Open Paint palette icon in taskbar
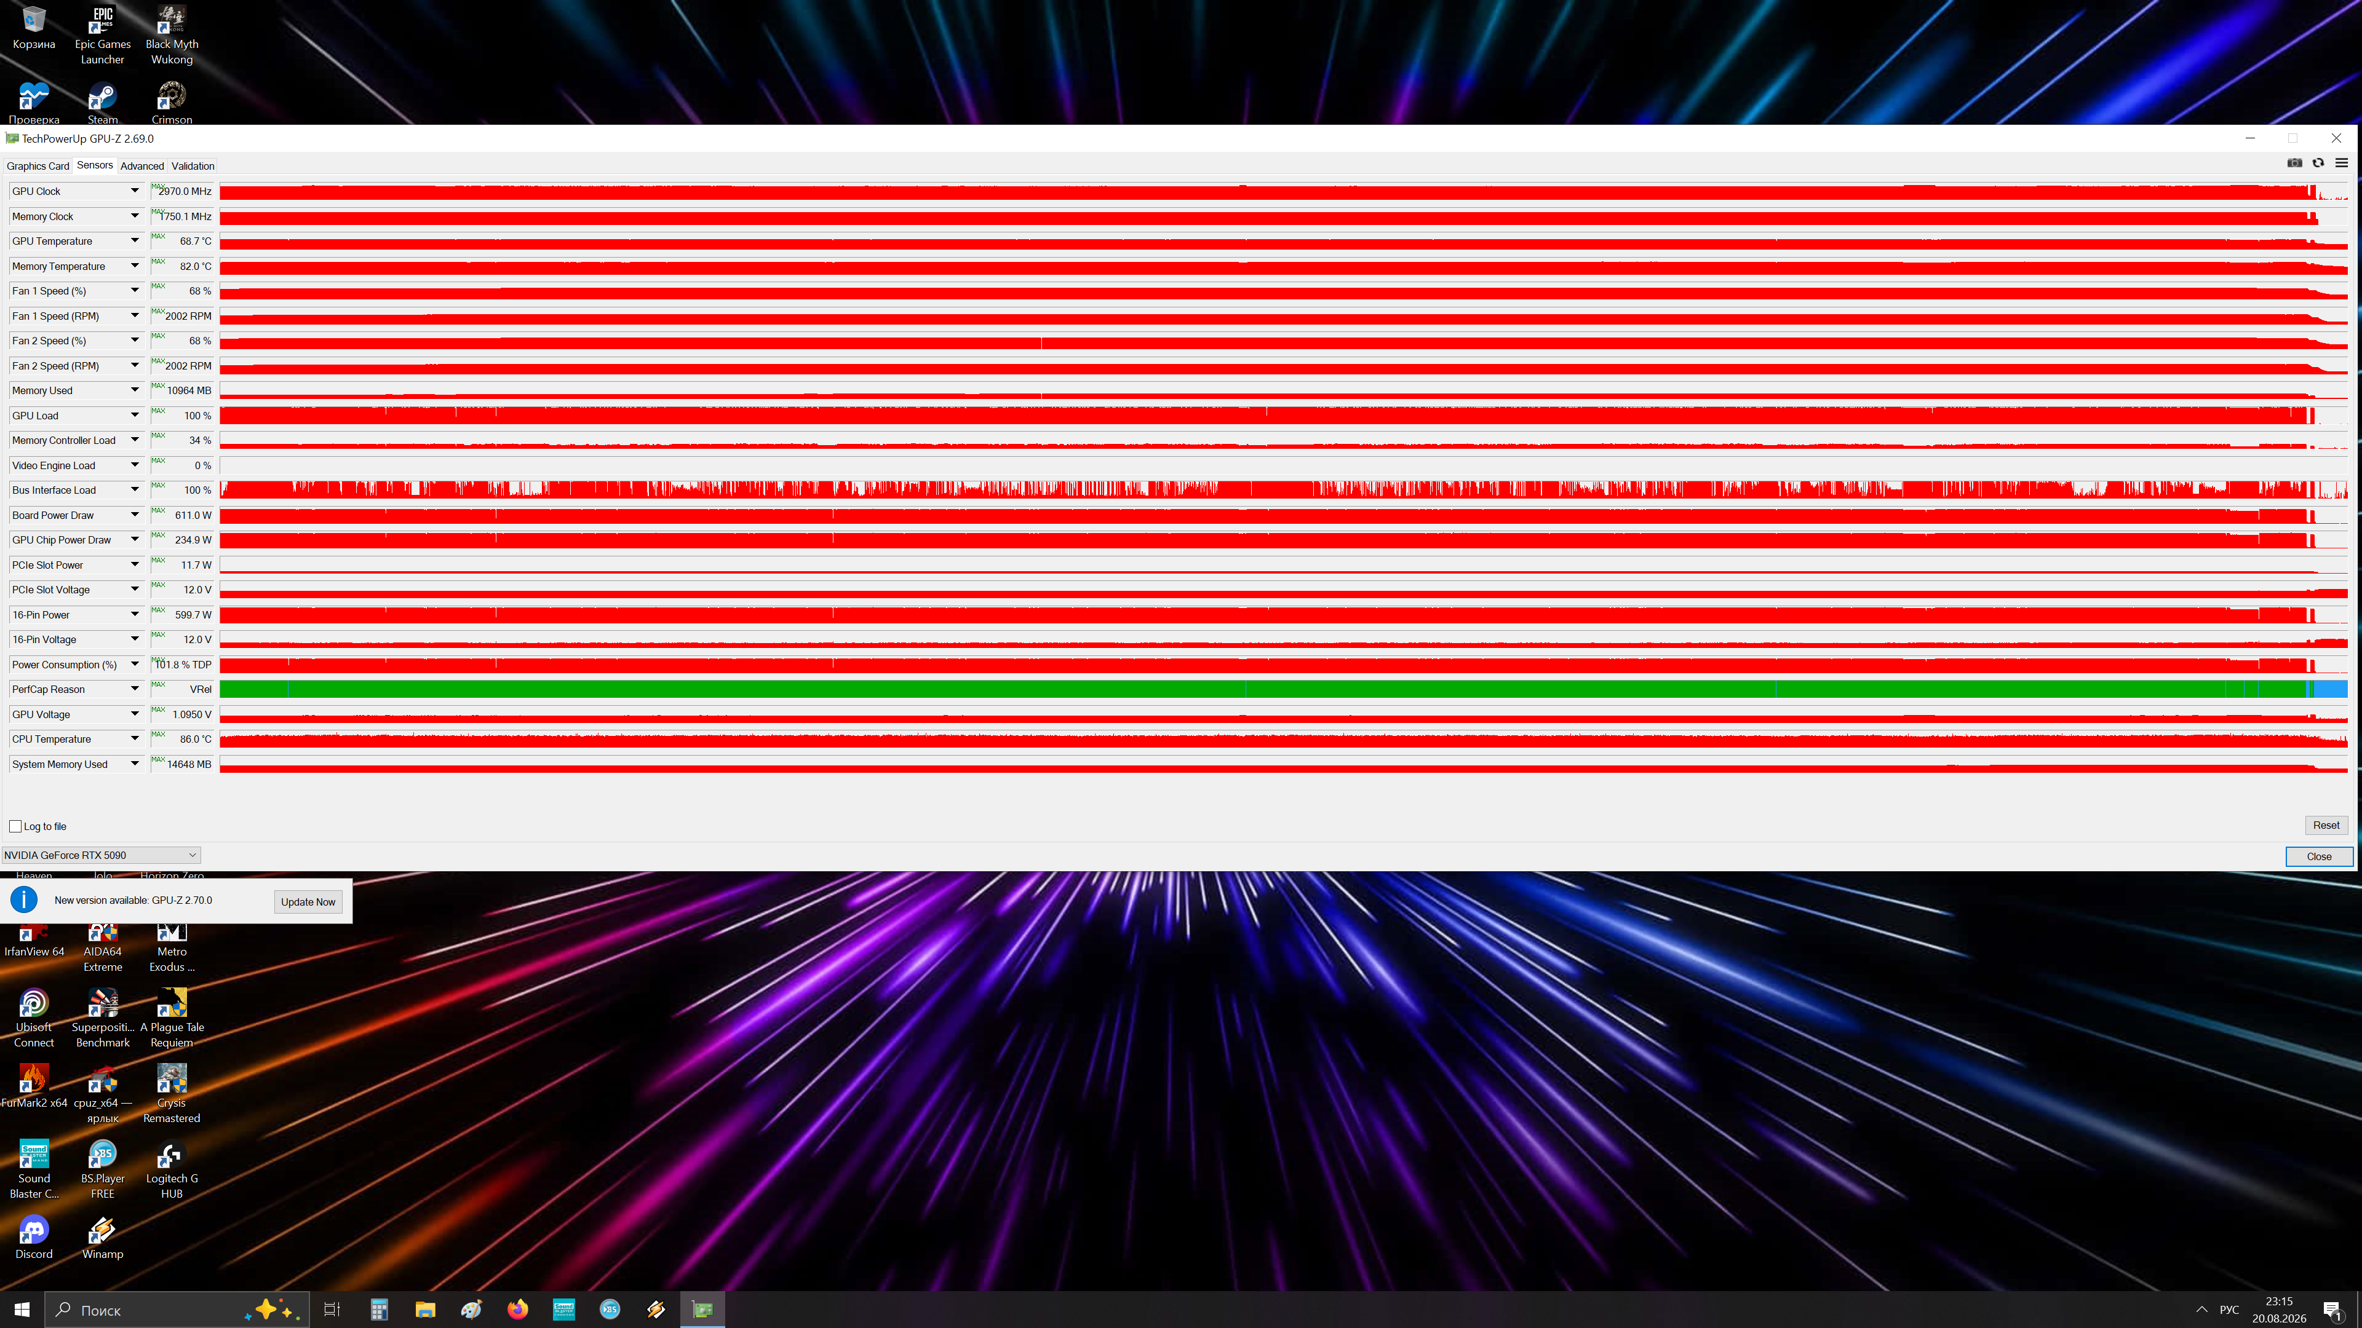 471,1310
